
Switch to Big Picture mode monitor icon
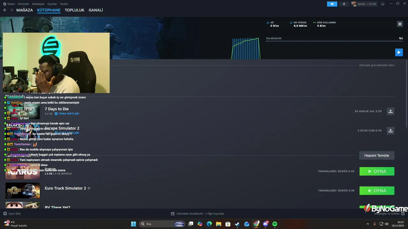point(383,4)
